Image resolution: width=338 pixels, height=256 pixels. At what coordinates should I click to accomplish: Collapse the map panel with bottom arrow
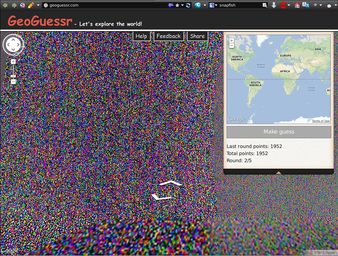click(x=279, y=173)
